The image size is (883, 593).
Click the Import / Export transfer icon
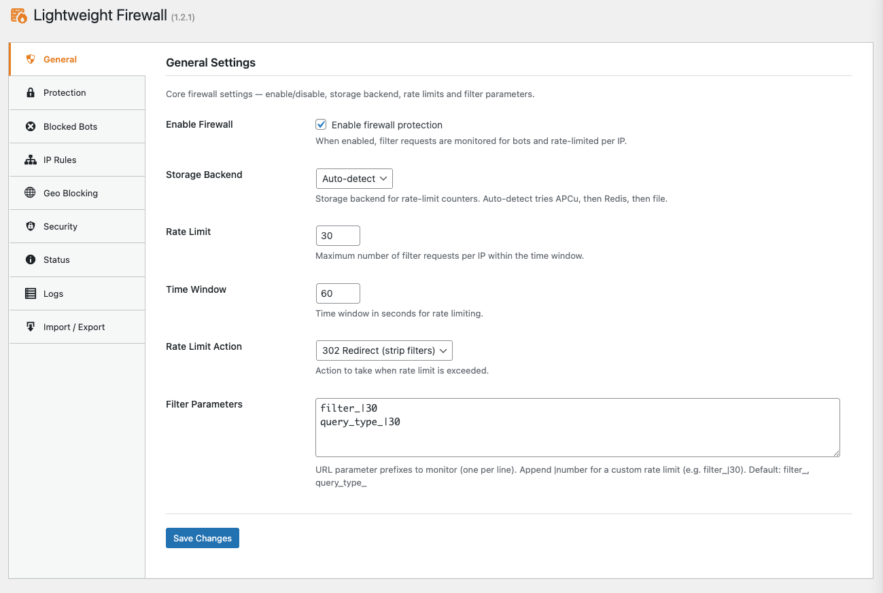pyautogui.click(x=30, y=326)
